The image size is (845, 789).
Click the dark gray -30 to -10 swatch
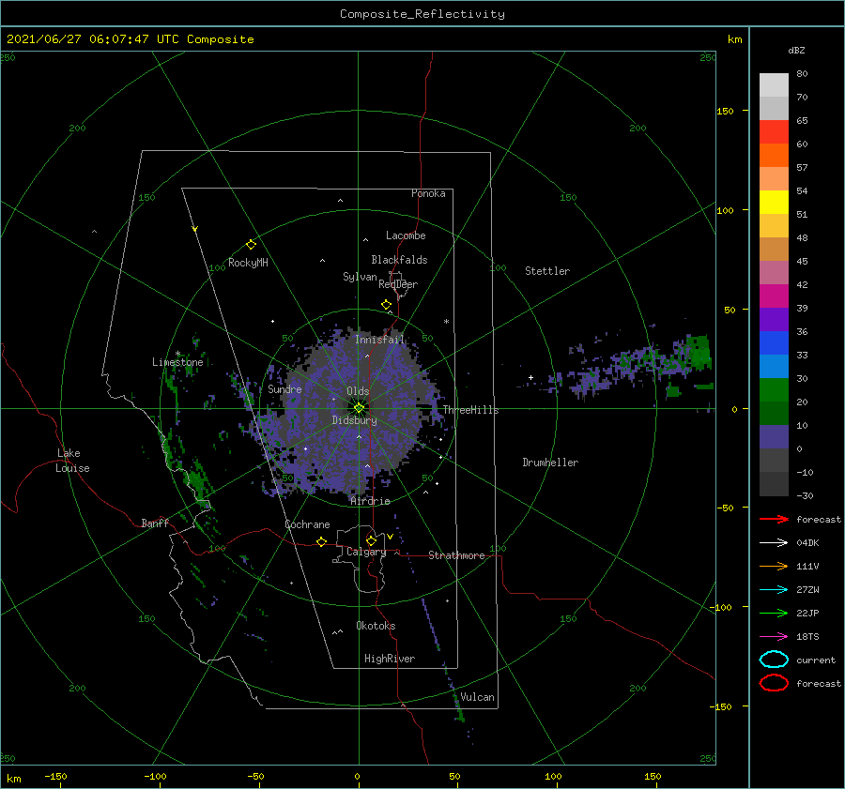[x=774, y=484]
